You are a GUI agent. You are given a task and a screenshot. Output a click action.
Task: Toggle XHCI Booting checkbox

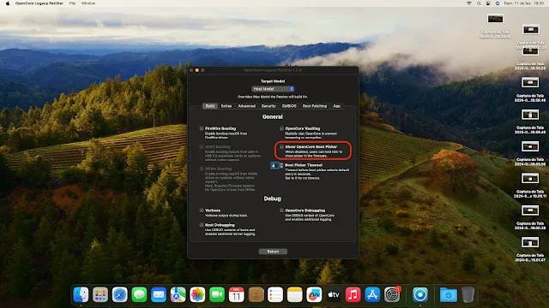[202, 147]
